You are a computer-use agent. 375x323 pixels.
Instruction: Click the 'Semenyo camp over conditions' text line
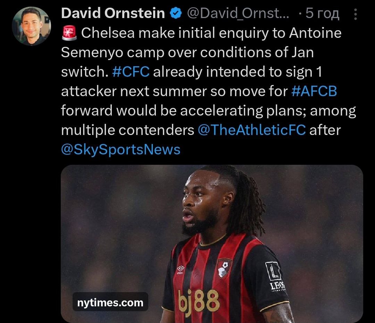point(166,52)
